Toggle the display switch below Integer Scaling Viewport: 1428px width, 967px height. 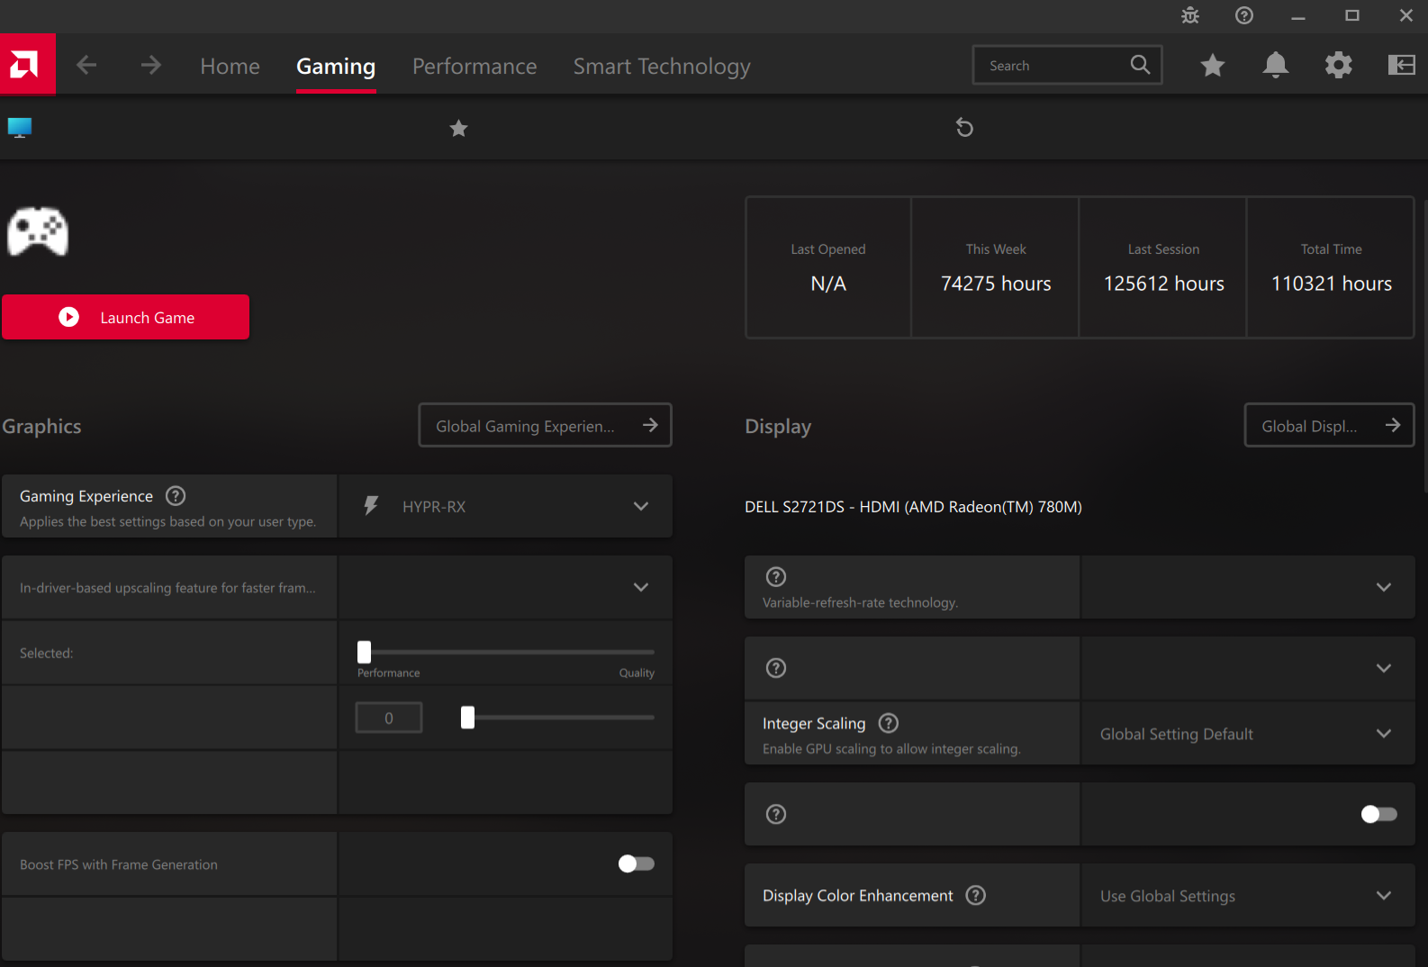pyautogui.click(x=1379, y=814)
